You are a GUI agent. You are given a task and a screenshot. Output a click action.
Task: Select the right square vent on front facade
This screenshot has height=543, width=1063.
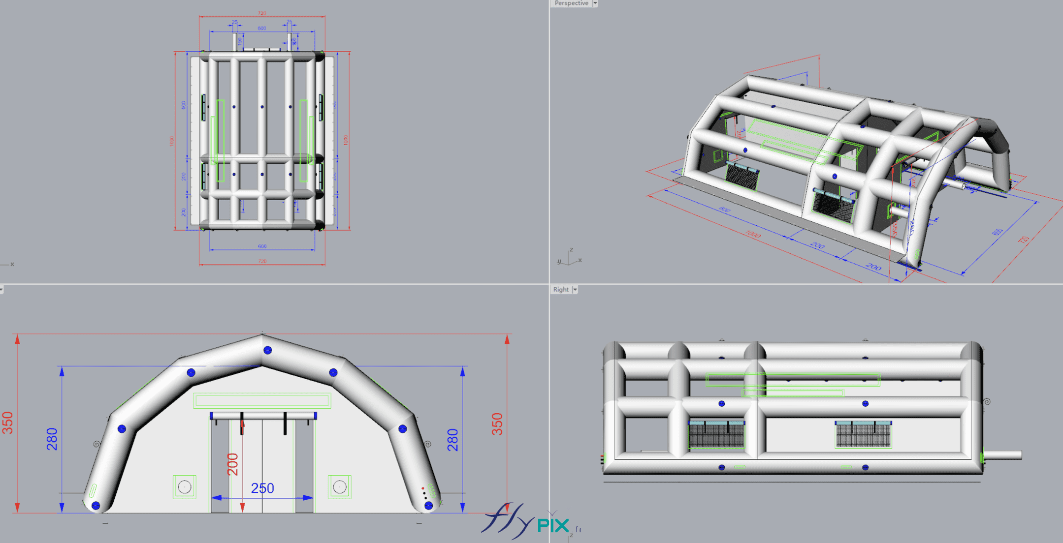[340, 487]
